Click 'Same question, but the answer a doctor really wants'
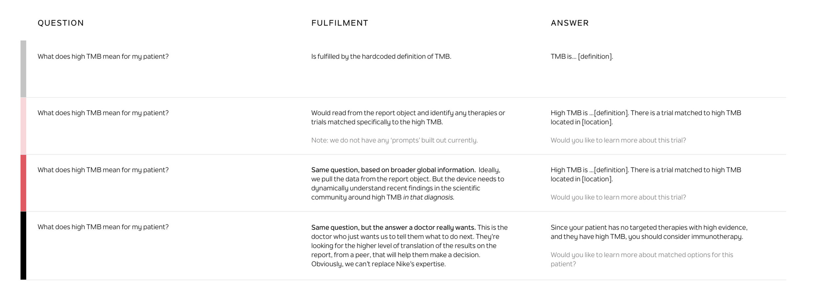 point(393,227)
